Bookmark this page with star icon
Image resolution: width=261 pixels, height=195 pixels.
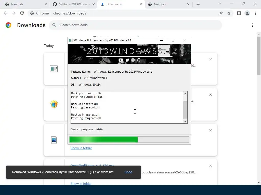point(229,13)
